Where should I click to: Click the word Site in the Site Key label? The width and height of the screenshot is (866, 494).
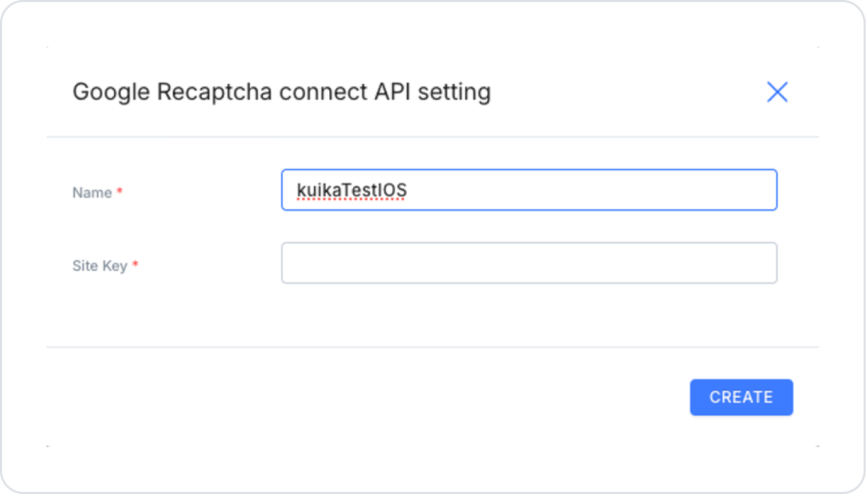tap(85, 266)
